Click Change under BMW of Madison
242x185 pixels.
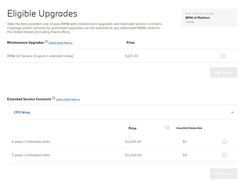pos(190,22)
